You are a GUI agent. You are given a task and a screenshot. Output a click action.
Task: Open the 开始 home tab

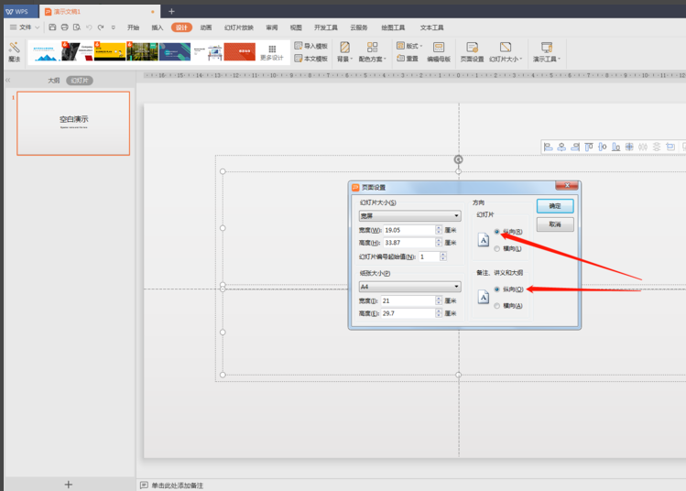tap(133, 27)
